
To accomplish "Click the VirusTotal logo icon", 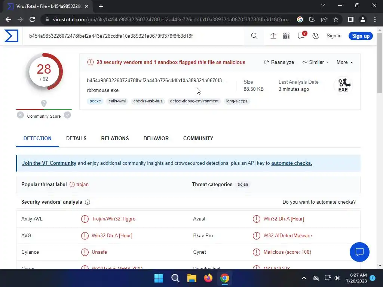I will (11, 36).
